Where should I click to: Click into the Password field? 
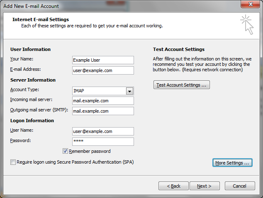coord(102,142)
